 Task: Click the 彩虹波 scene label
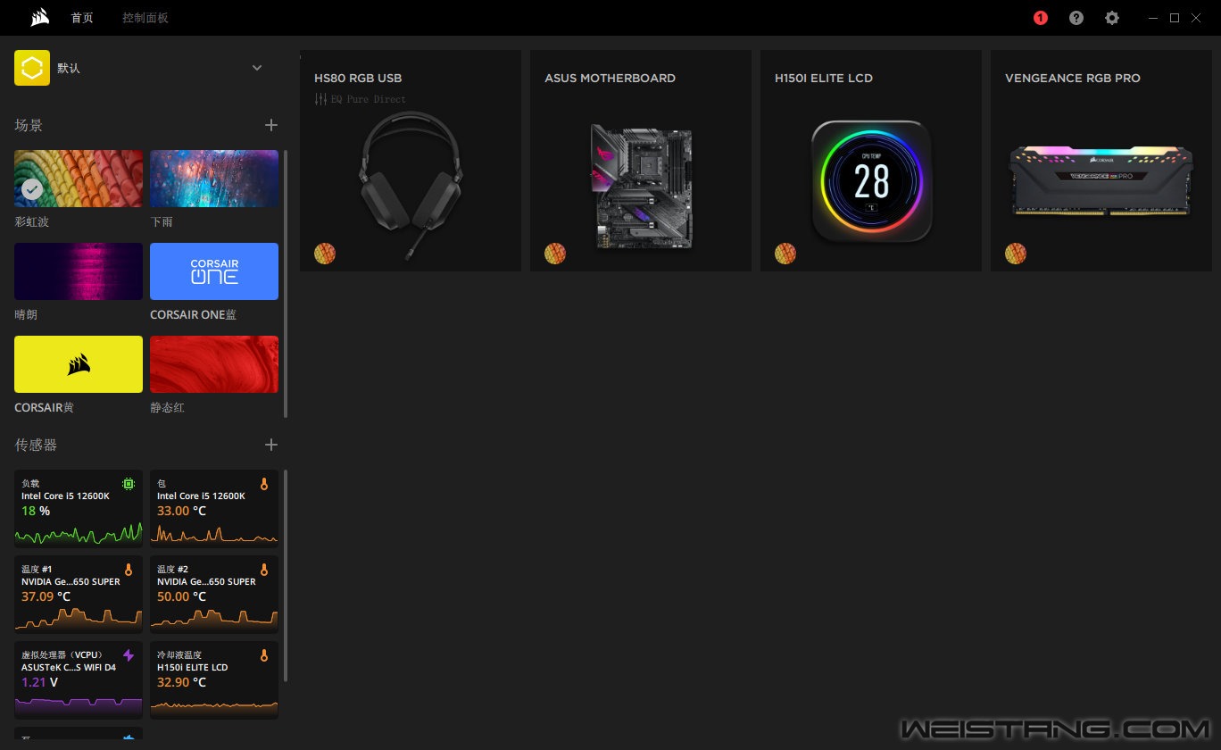coord(31,221)
